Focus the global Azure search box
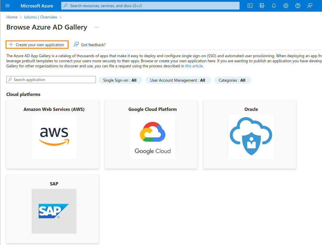Screen dimensions: 322x245 [150, 6]
